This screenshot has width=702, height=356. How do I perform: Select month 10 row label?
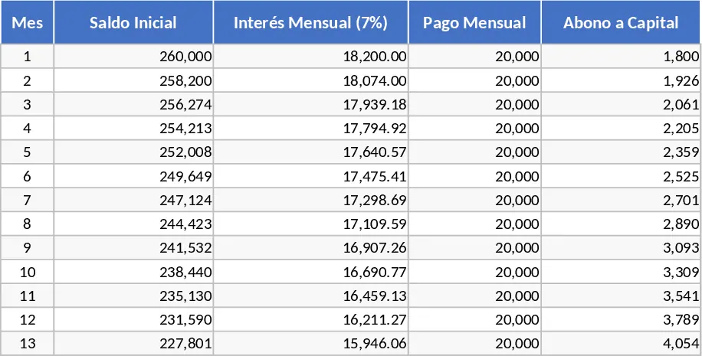pos(27,272)
